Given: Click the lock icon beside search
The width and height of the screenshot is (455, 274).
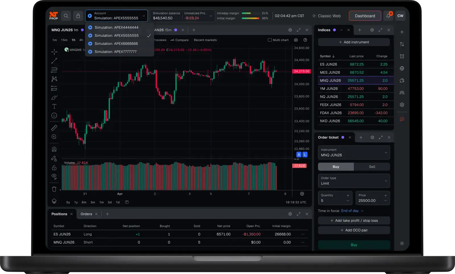Looking at the screenshot, I should 78,16.
